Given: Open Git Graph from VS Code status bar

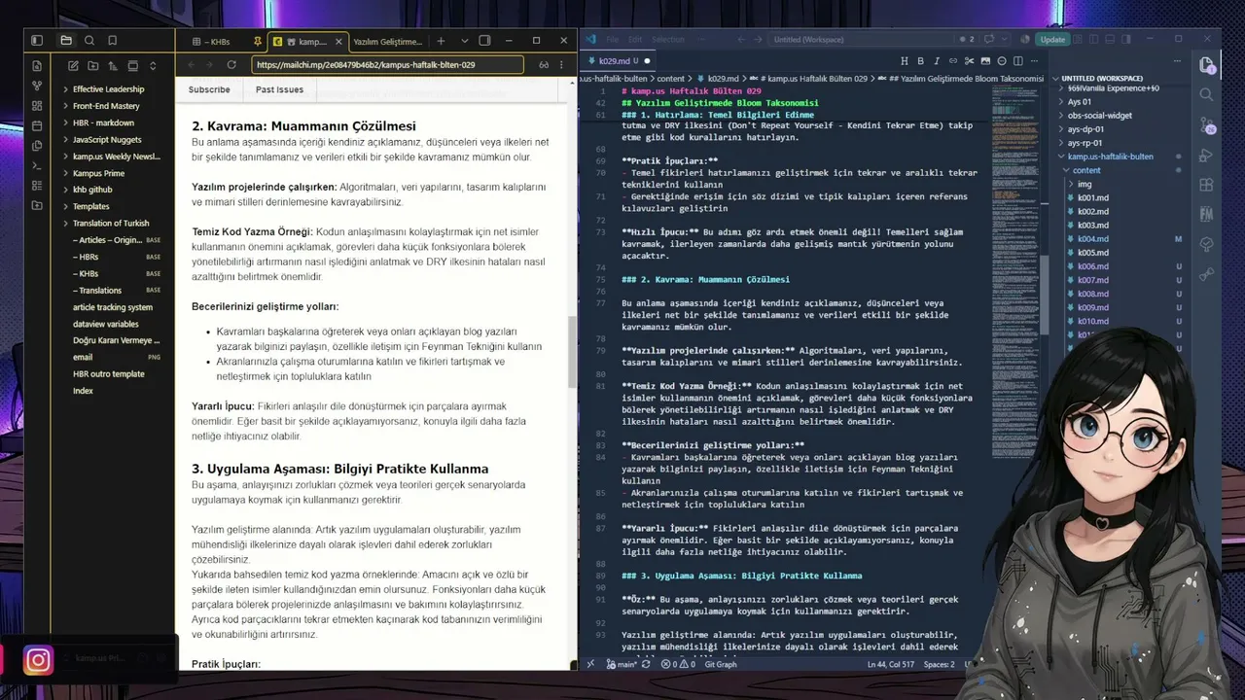Looking at the screenshot, I should tap(721, 665).
